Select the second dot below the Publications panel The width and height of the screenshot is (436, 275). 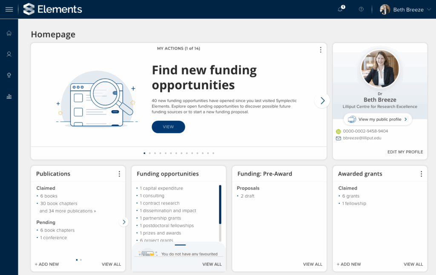tap(81, 259)
